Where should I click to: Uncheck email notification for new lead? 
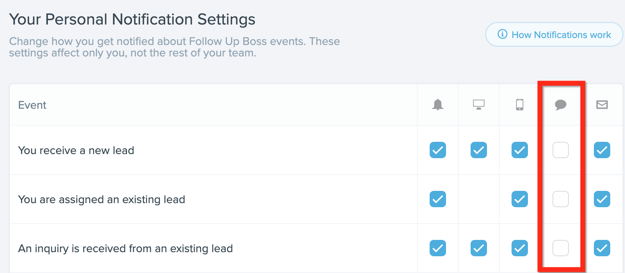click(x=602, y=150)
